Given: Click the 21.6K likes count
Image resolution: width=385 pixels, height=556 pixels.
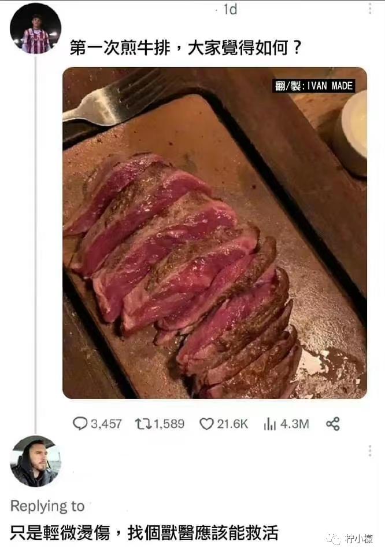Looking at the screenshot, I should coord(232,424).
